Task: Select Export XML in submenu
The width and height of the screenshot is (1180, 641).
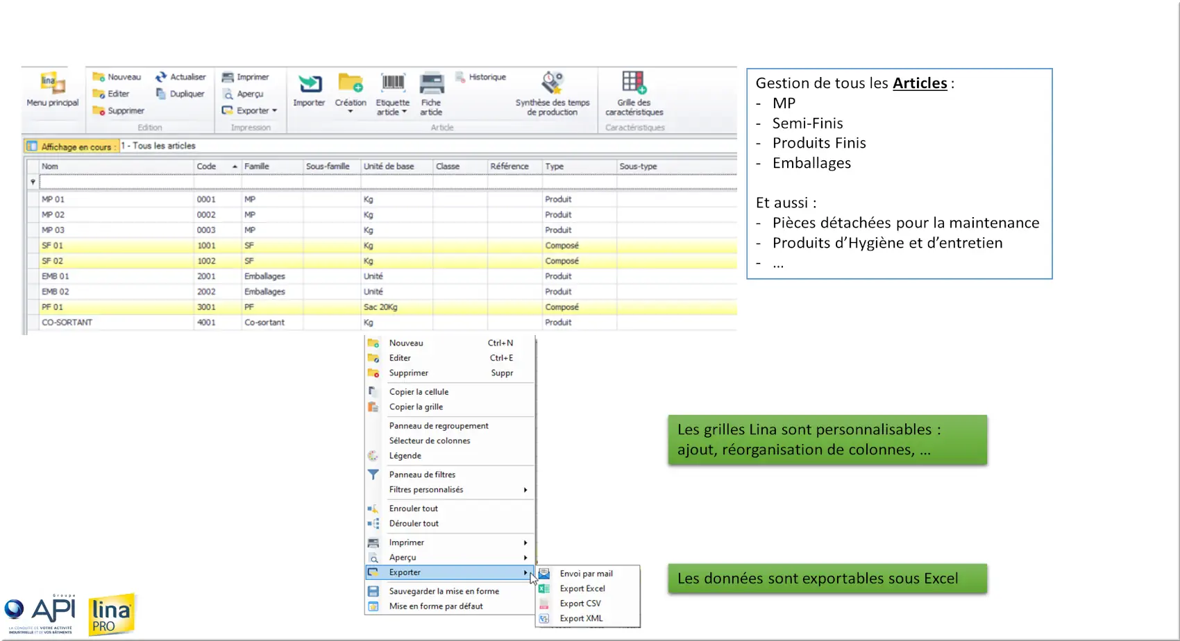Action: (x=588, y=619)
